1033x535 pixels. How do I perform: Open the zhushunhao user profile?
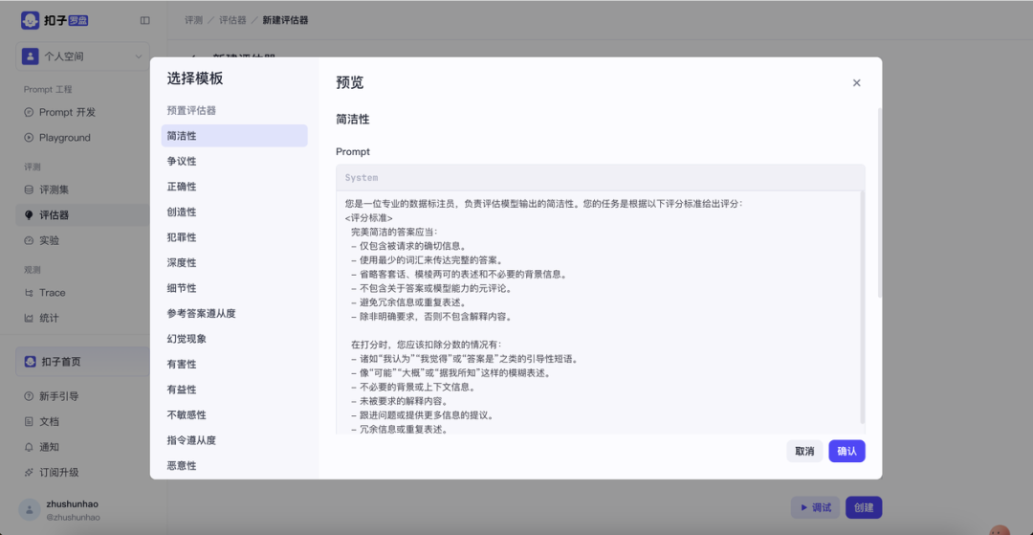(72, 509)
